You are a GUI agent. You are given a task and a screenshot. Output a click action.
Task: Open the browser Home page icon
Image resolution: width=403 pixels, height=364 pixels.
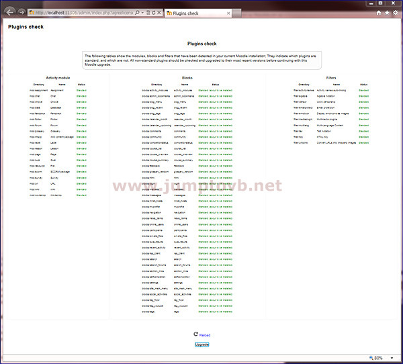coord(379,13)
